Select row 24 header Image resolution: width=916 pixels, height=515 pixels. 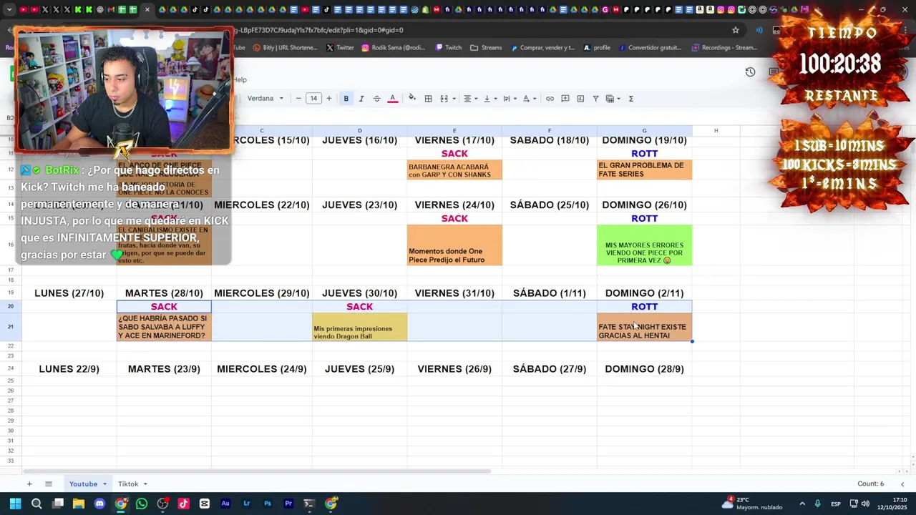pos(11,369)
